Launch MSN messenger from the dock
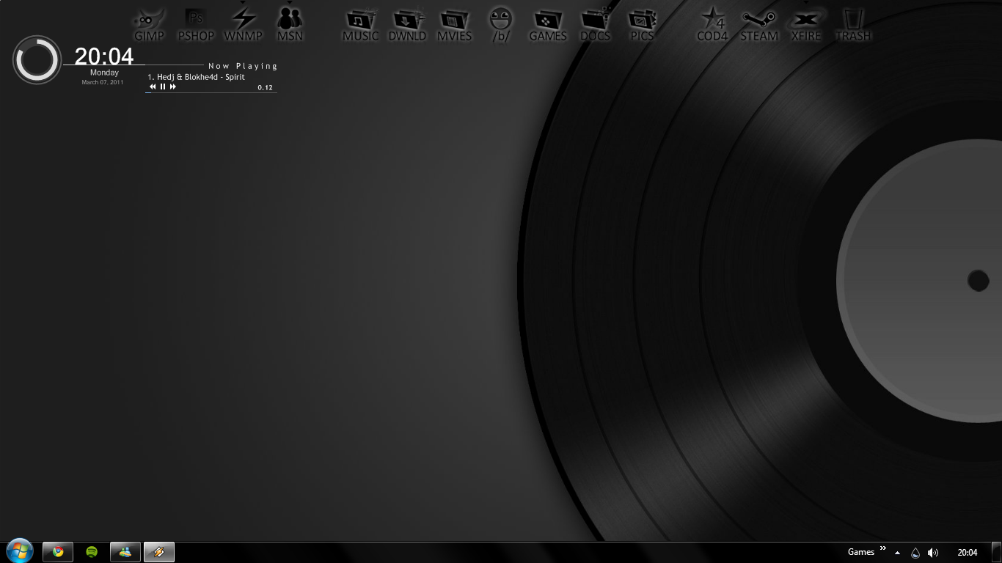The width and height of the screenshot is (1002, 563). click(x=290, y=24)
